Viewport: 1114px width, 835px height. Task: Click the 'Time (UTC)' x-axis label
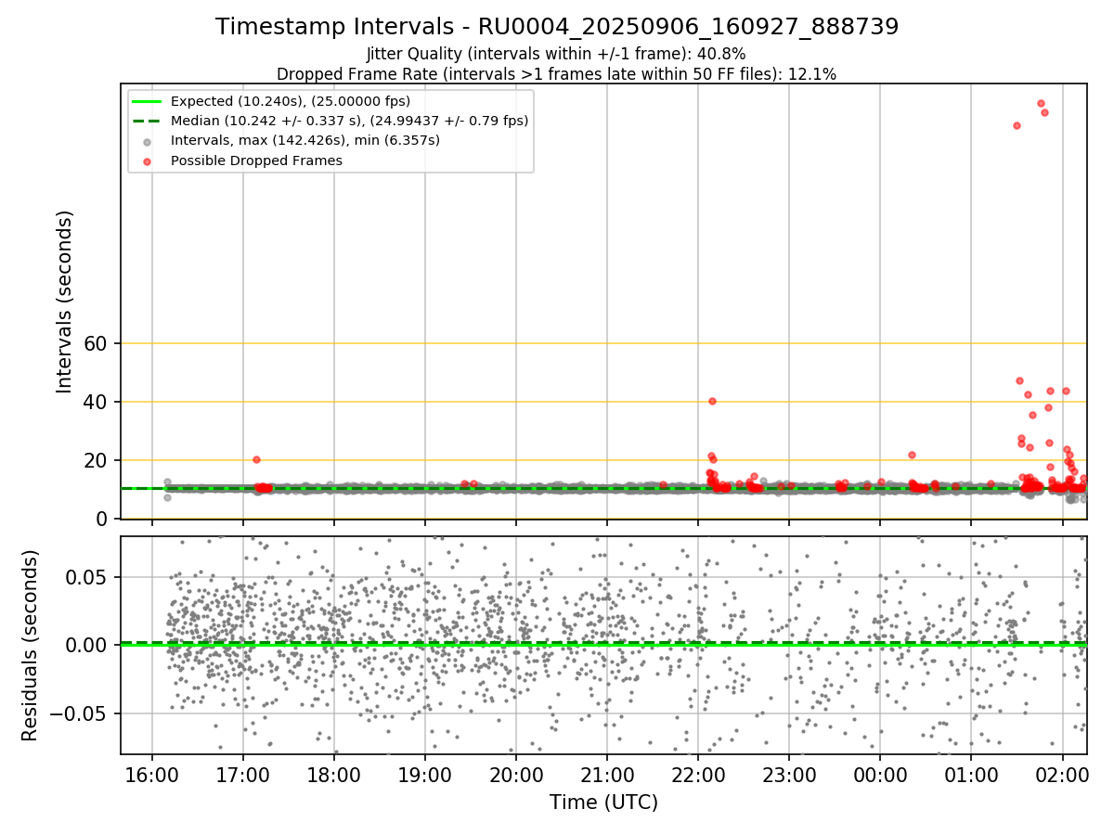point(603,803)
